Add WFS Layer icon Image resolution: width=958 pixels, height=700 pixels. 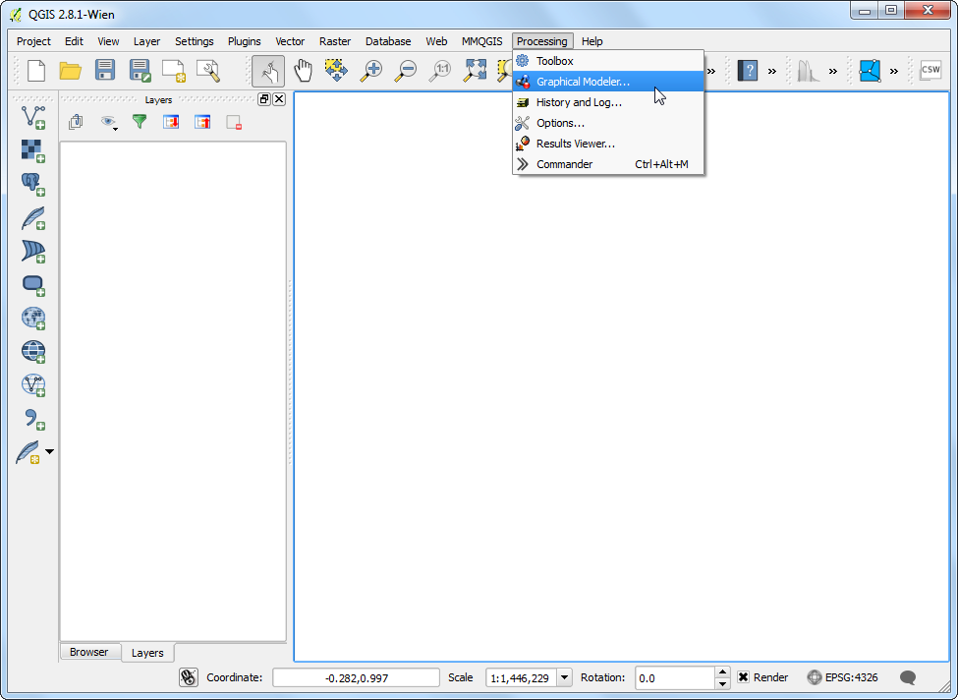(x=33, y=385)
